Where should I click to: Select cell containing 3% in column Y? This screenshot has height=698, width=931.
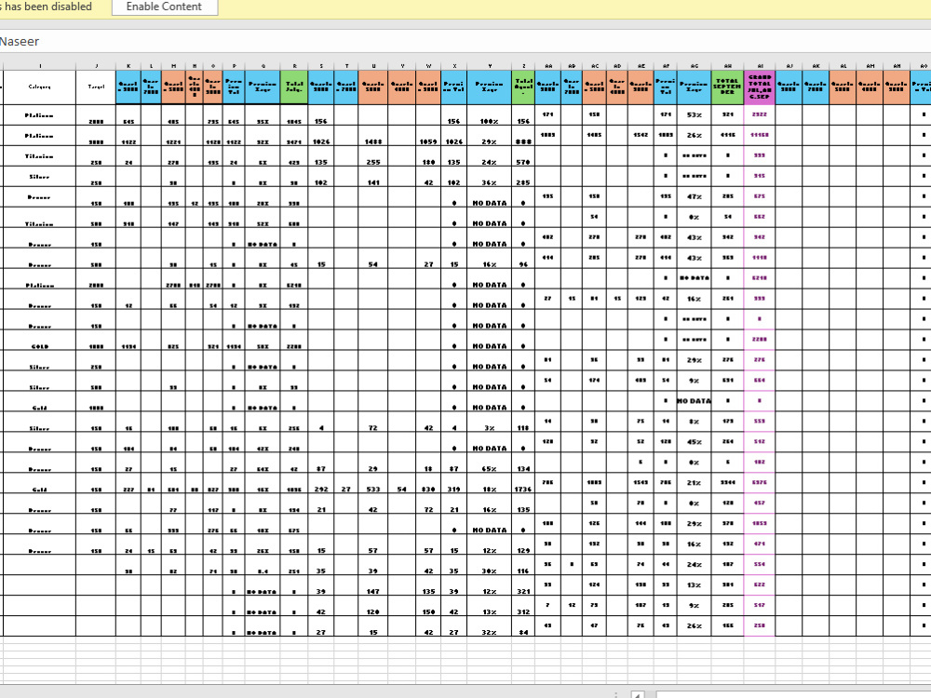pos(490,422)
